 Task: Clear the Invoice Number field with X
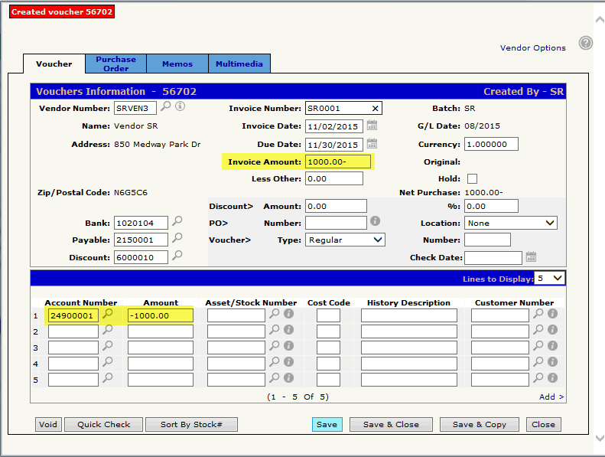click(375, 109)
